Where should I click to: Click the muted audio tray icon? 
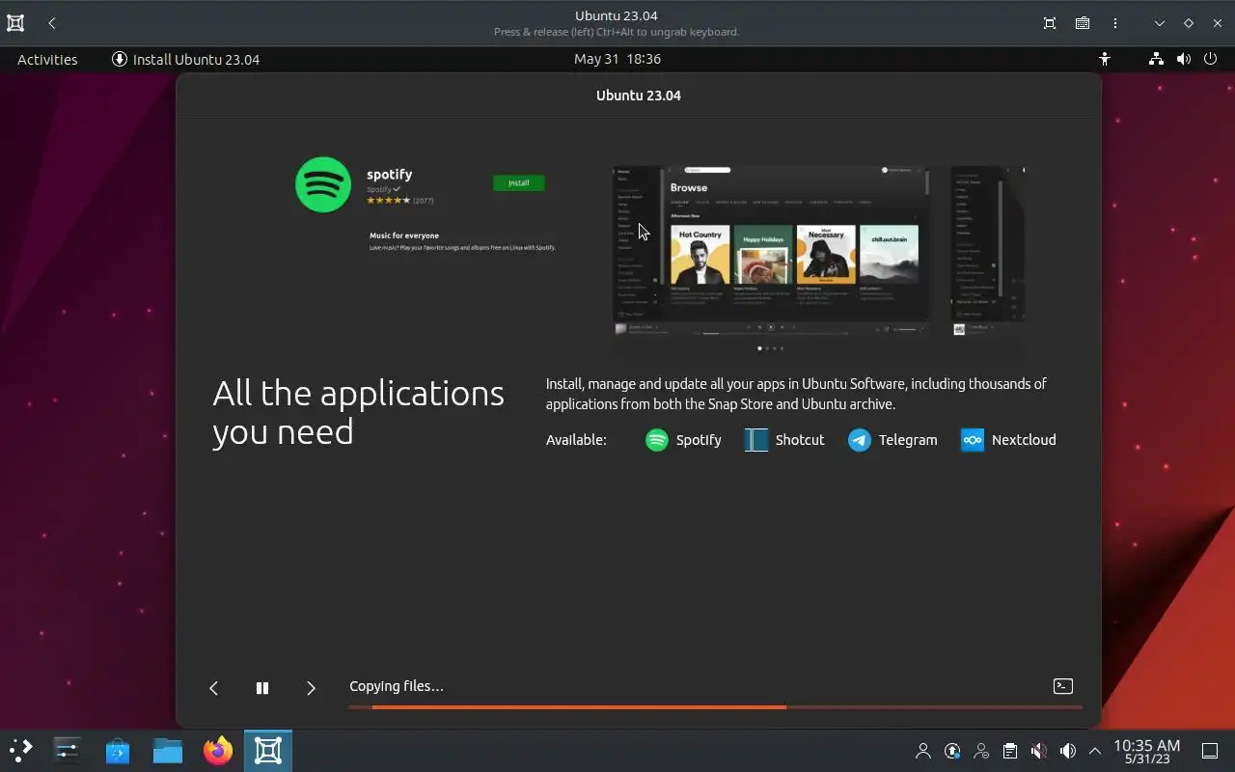click(1039, 751)
